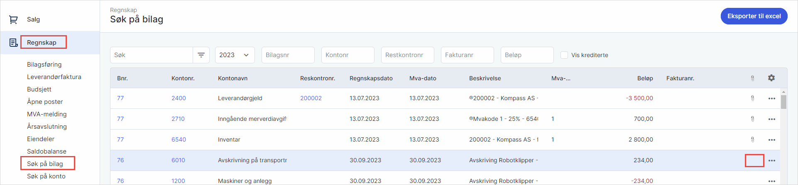Click the attachment column header icon
This screenshot has height=185, width=798.
click(x=752, y=78)
